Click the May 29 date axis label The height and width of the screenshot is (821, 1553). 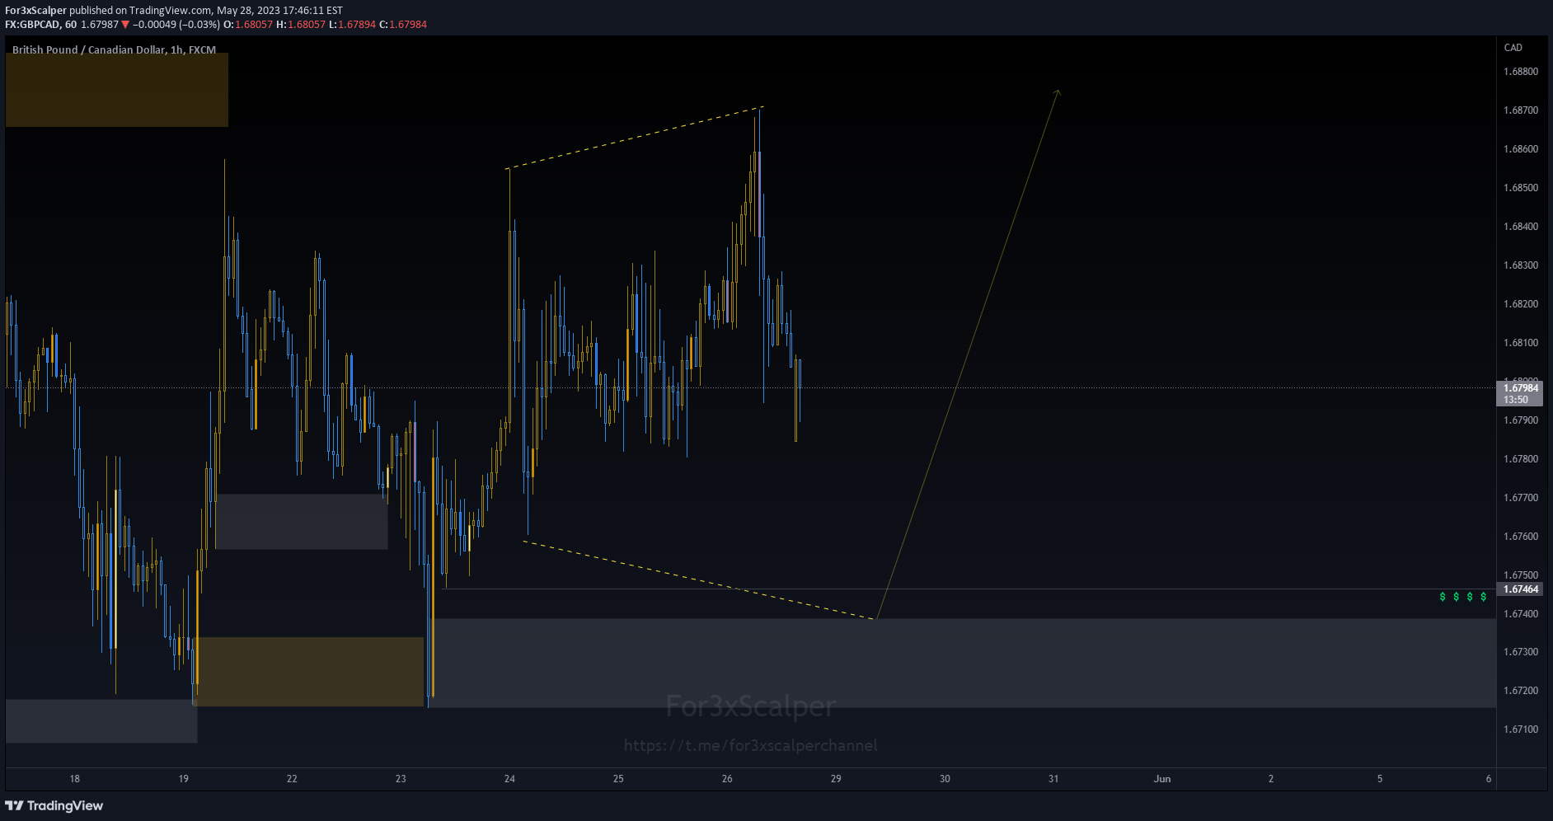834,778
